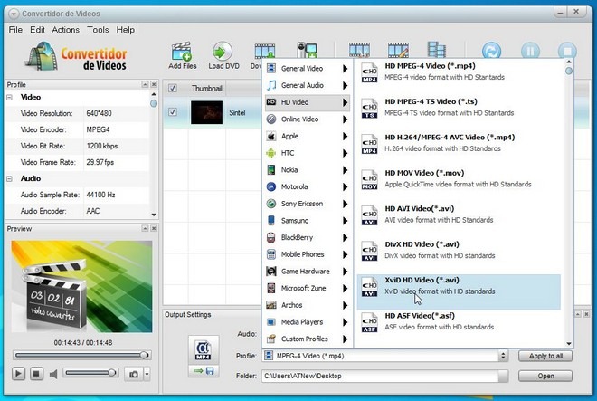Screen dimensions: 597x401
Task: Click the Sintel video thumbnail
Action: [x=206, y=112]
